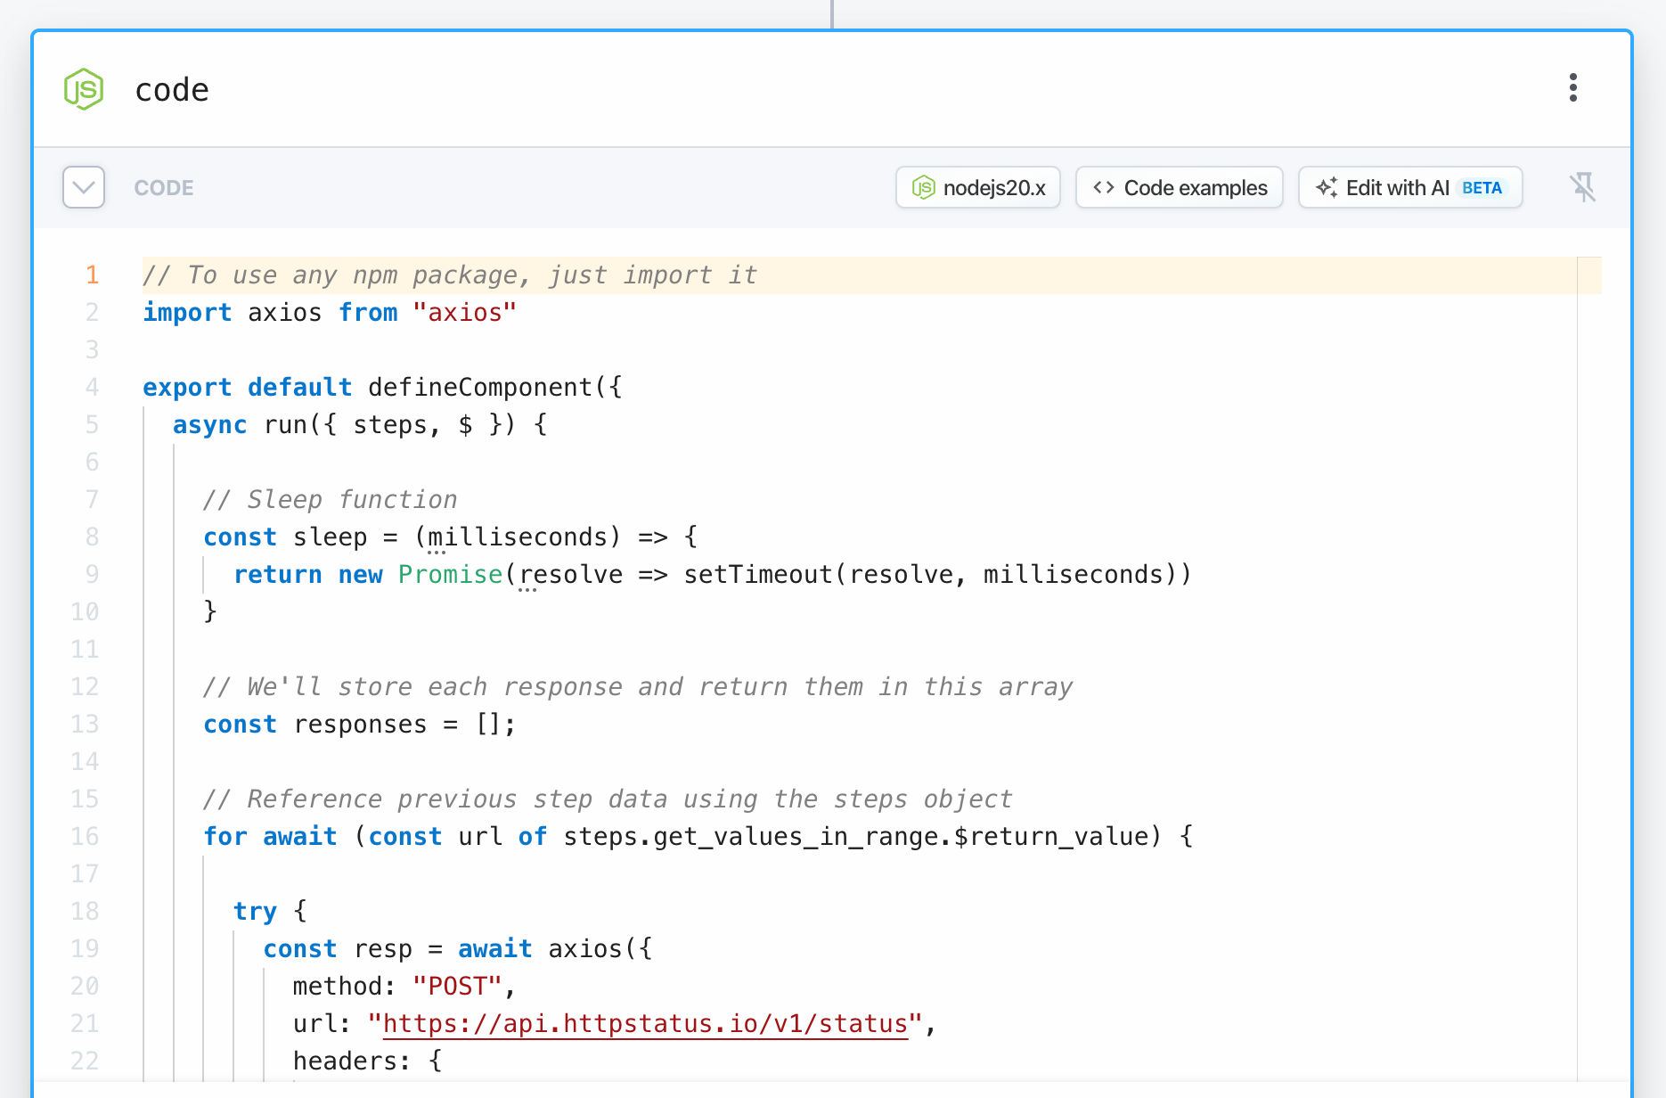The height and width of the screenshot is (1098, 1666).
Task: Click the "// Sleep function" comment
Action: tap(330, 499)
